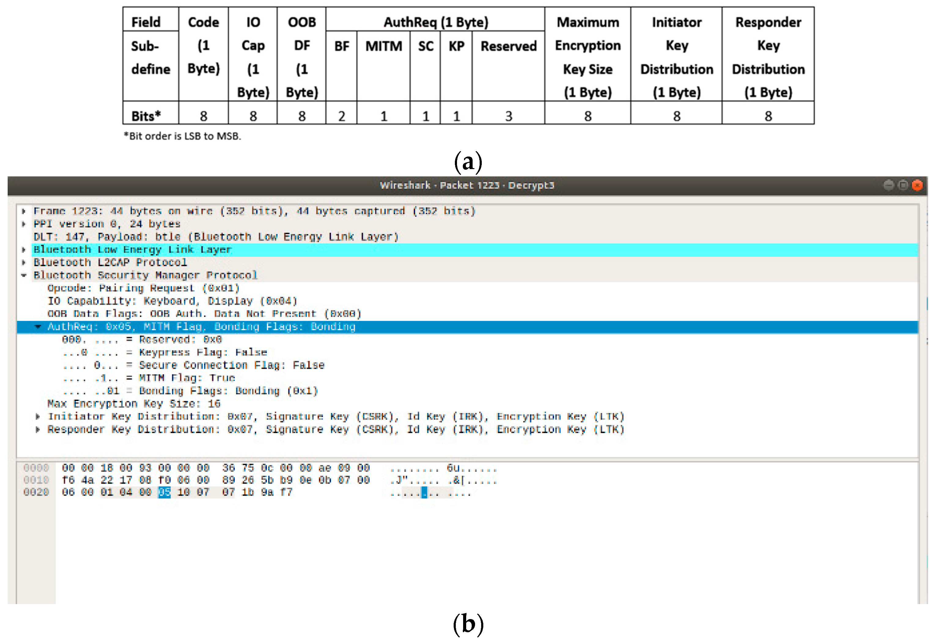Close the Wireshark packet window
940x642 pixels.
tap(917, 185)
